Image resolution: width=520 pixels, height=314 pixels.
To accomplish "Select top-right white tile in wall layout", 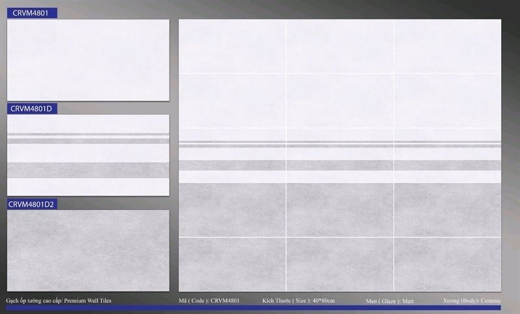I will point(448,46).
